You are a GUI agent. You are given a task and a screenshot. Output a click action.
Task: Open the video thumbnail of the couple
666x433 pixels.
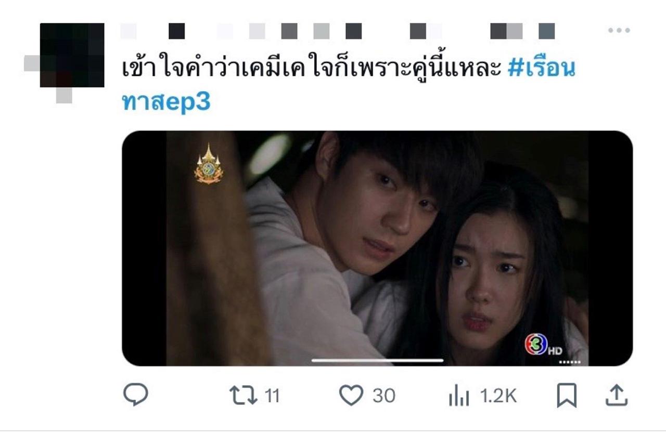tap(377, 248)
